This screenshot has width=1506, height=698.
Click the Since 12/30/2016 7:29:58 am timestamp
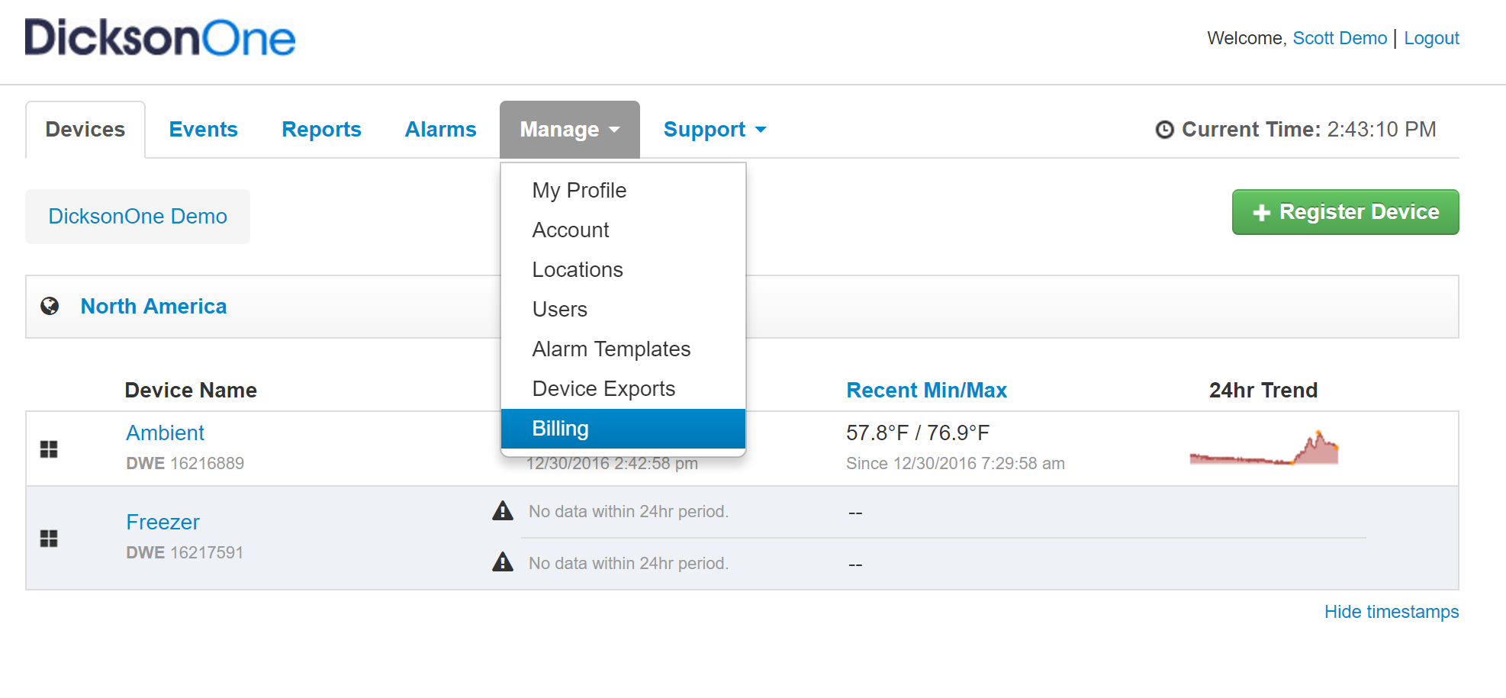(955, 464)
